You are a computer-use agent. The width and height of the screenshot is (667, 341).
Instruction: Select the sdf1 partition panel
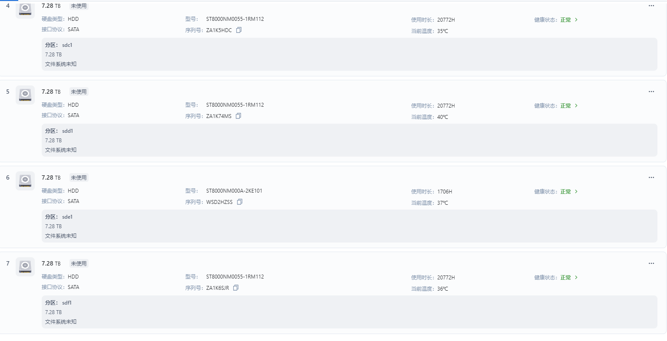coord(350,312)
